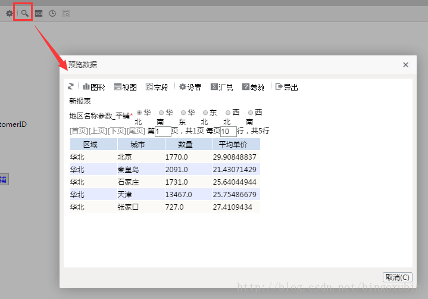Click the magnifier preview data icon
Image resolution: width=428 pixels, height=299 pixels.
[24, 13]
